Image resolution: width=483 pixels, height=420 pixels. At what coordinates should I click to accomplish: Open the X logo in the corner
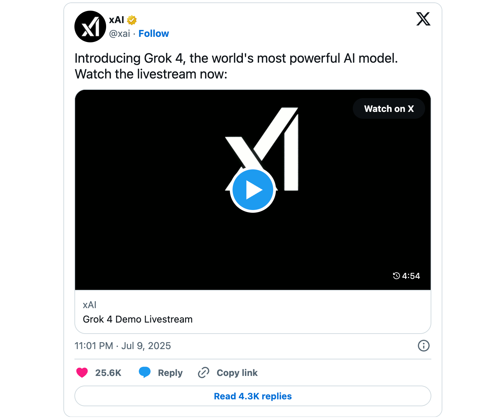click(423, 19)
